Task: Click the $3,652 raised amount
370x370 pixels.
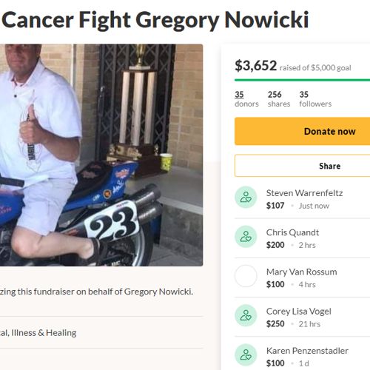Action: (x=255, y=66)
